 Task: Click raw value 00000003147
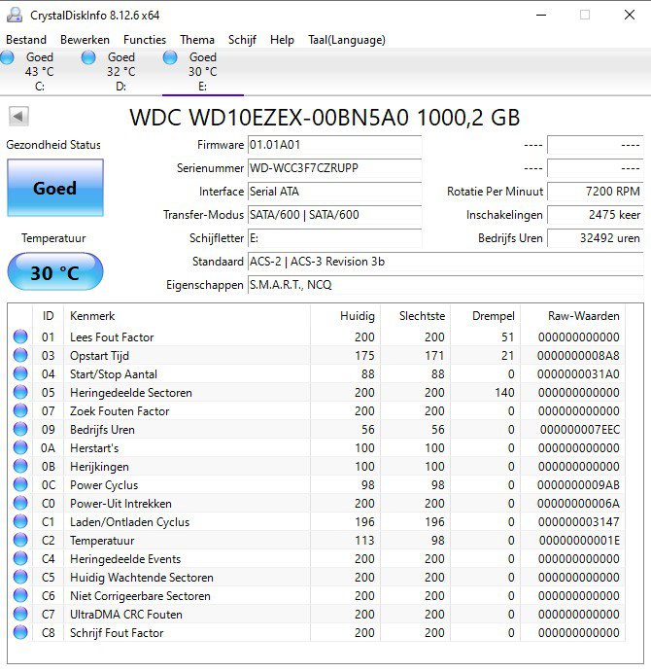pos(579,521)
